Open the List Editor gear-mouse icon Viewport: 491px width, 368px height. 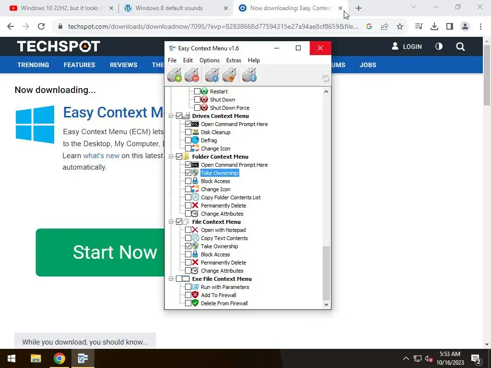(212, 75)
